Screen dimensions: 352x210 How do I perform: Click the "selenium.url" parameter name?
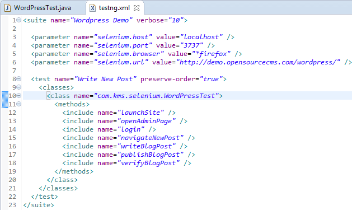pyautogui.click(x=121, y=62)
